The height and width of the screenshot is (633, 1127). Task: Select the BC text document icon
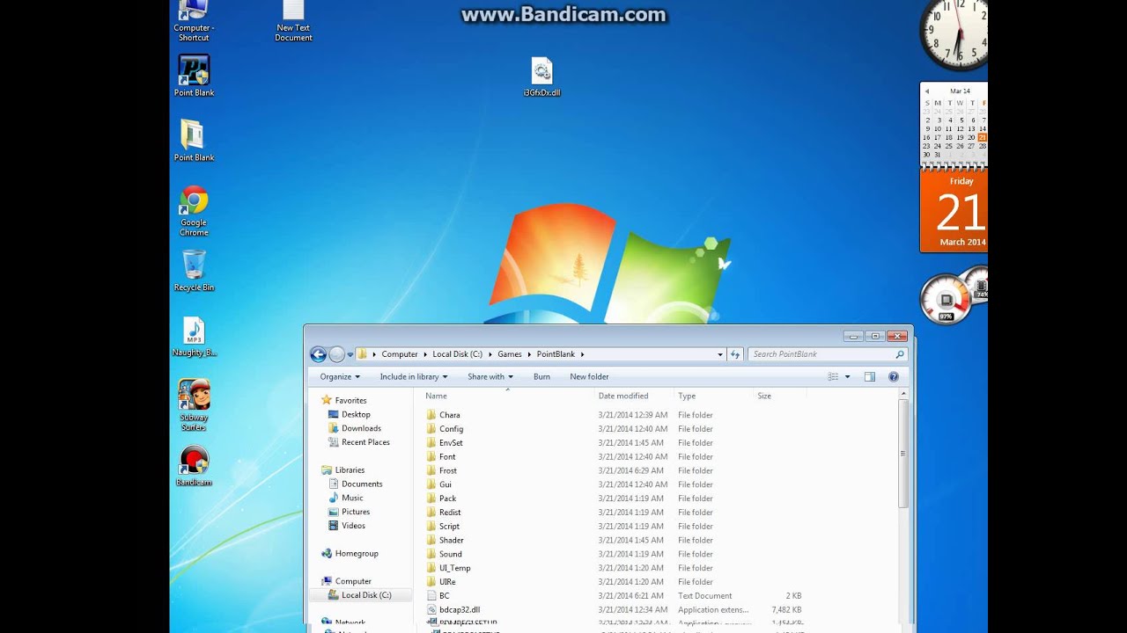[432, 595]
